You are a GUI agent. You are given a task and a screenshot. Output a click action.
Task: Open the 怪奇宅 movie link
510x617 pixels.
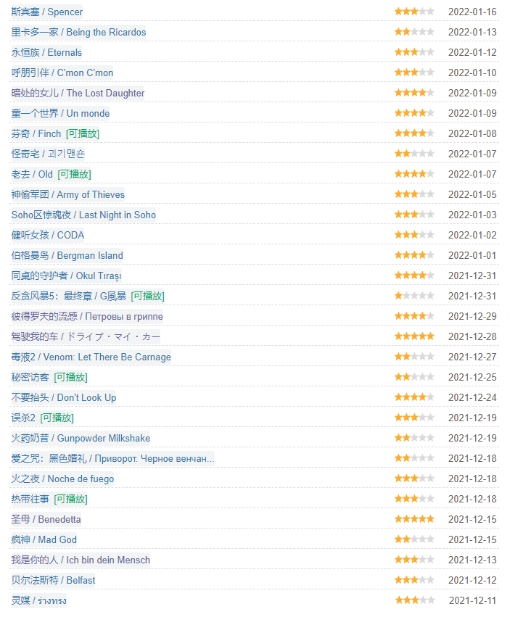[x=48, y=154]
